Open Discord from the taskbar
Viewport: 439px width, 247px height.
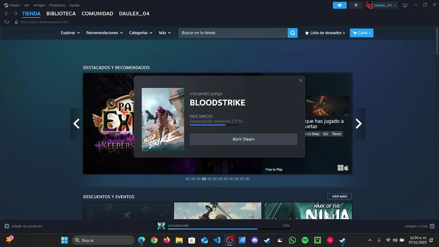coord(254,240)
